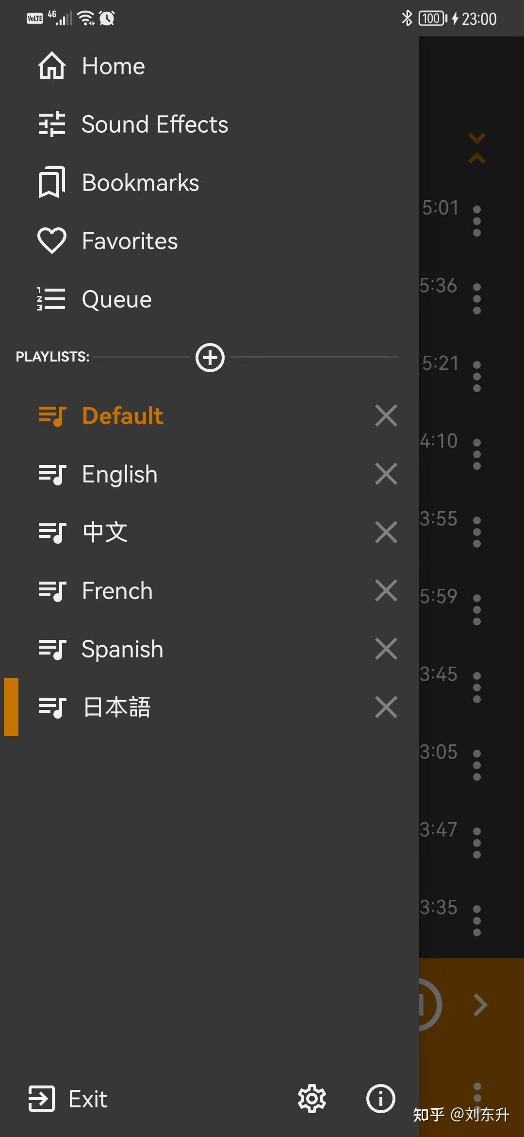The width and height of the screenshot is (524, 1137).
Task: Skip to the next track with the arrow
Action: [x=480, y=1005]
